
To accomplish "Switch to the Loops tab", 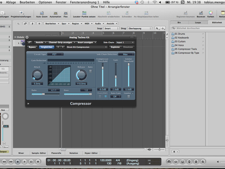I will (198, 22).
